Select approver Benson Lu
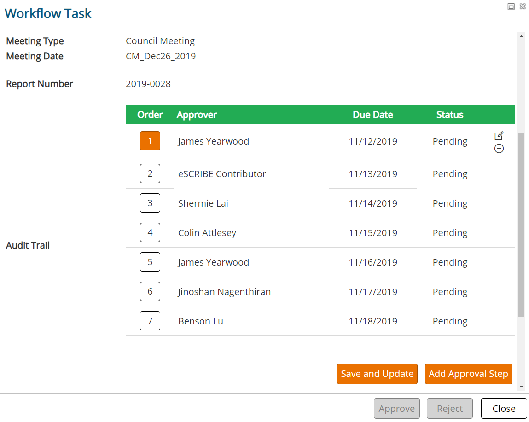The width and height of the screenshot is (529, 422). pyautogui.click(x=201, y=321)
